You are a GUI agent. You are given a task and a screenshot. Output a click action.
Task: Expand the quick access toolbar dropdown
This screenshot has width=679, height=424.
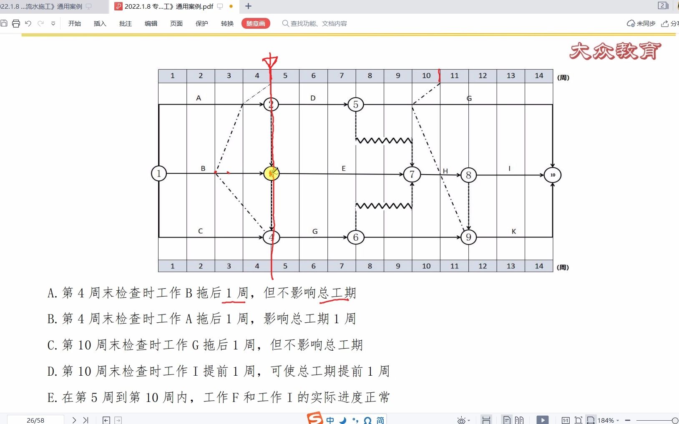(x=53, y=24)
